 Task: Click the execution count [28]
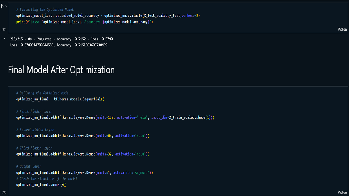[x=4, y=192]
